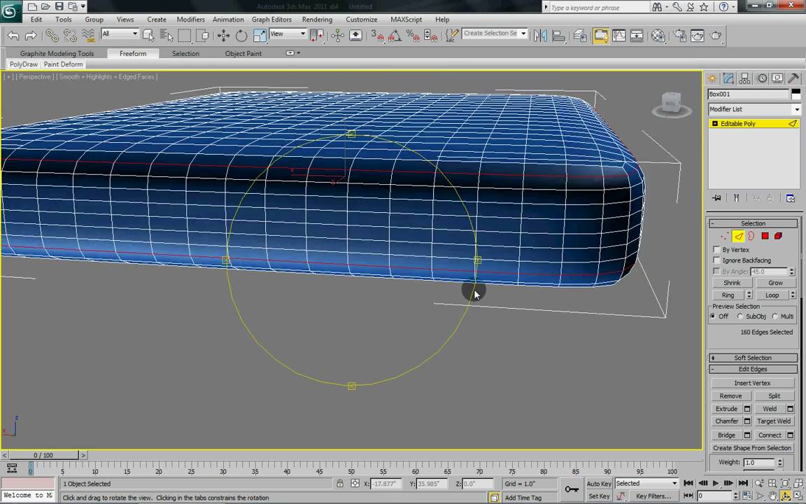Switch to the Object Paint tab
The height and width of the screenshot is (504, 806).
pos(243,53)
